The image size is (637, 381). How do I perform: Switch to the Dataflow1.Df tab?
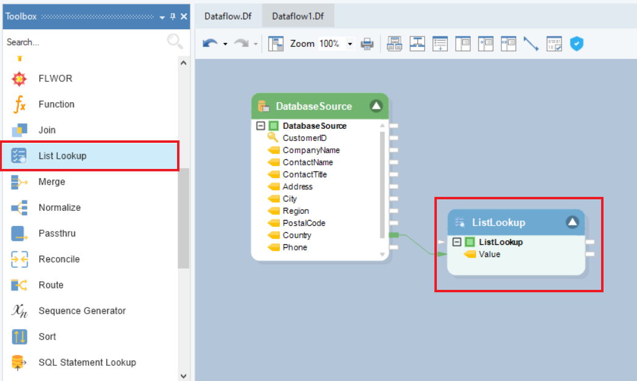(x=298, y=16)
